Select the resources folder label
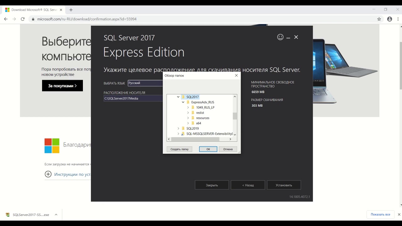The height and width of the screenshot is (226, 402). point(203,118)
